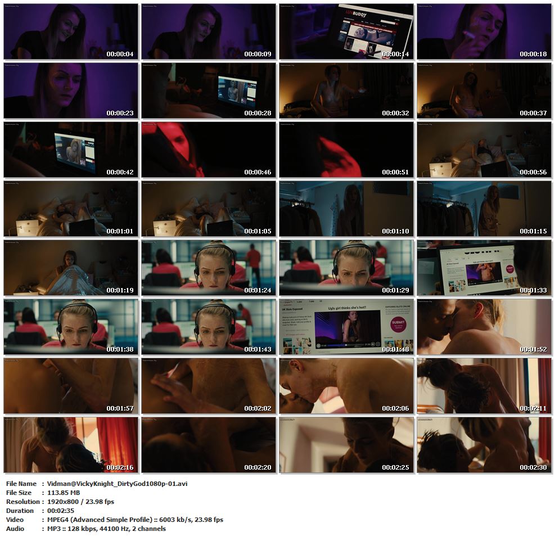
Task: Select the purple-lit frame at 00:00:23
Action: point(71,91)
